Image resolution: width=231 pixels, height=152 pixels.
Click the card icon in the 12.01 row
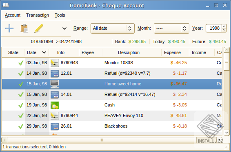coord(55,74)
